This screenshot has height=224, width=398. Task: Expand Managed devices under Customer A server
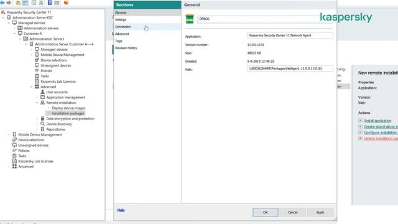31,50
